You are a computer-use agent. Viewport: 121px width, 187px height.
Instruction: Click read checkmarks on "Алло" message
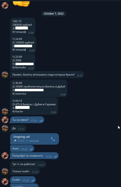pos(31,149)
